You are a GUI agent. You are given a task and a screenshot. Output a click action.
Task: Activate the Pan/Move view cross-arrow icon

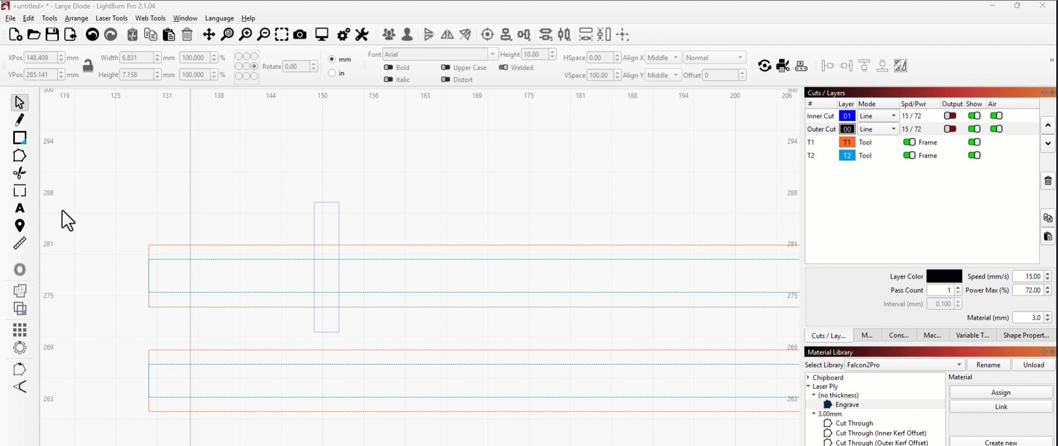point(209,35)
